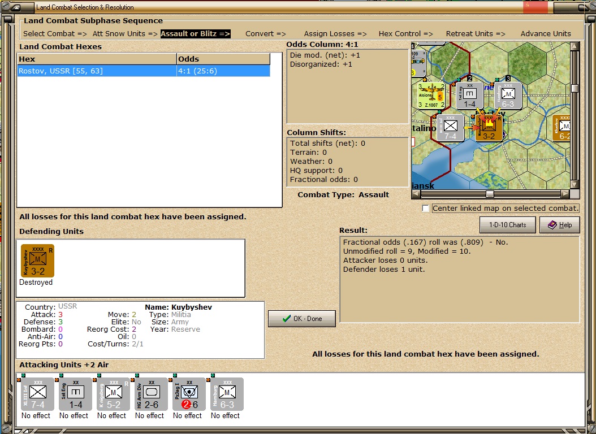Click the 1-4 engineer counter on map
596x434 pixels.
(x=469, y=96)
